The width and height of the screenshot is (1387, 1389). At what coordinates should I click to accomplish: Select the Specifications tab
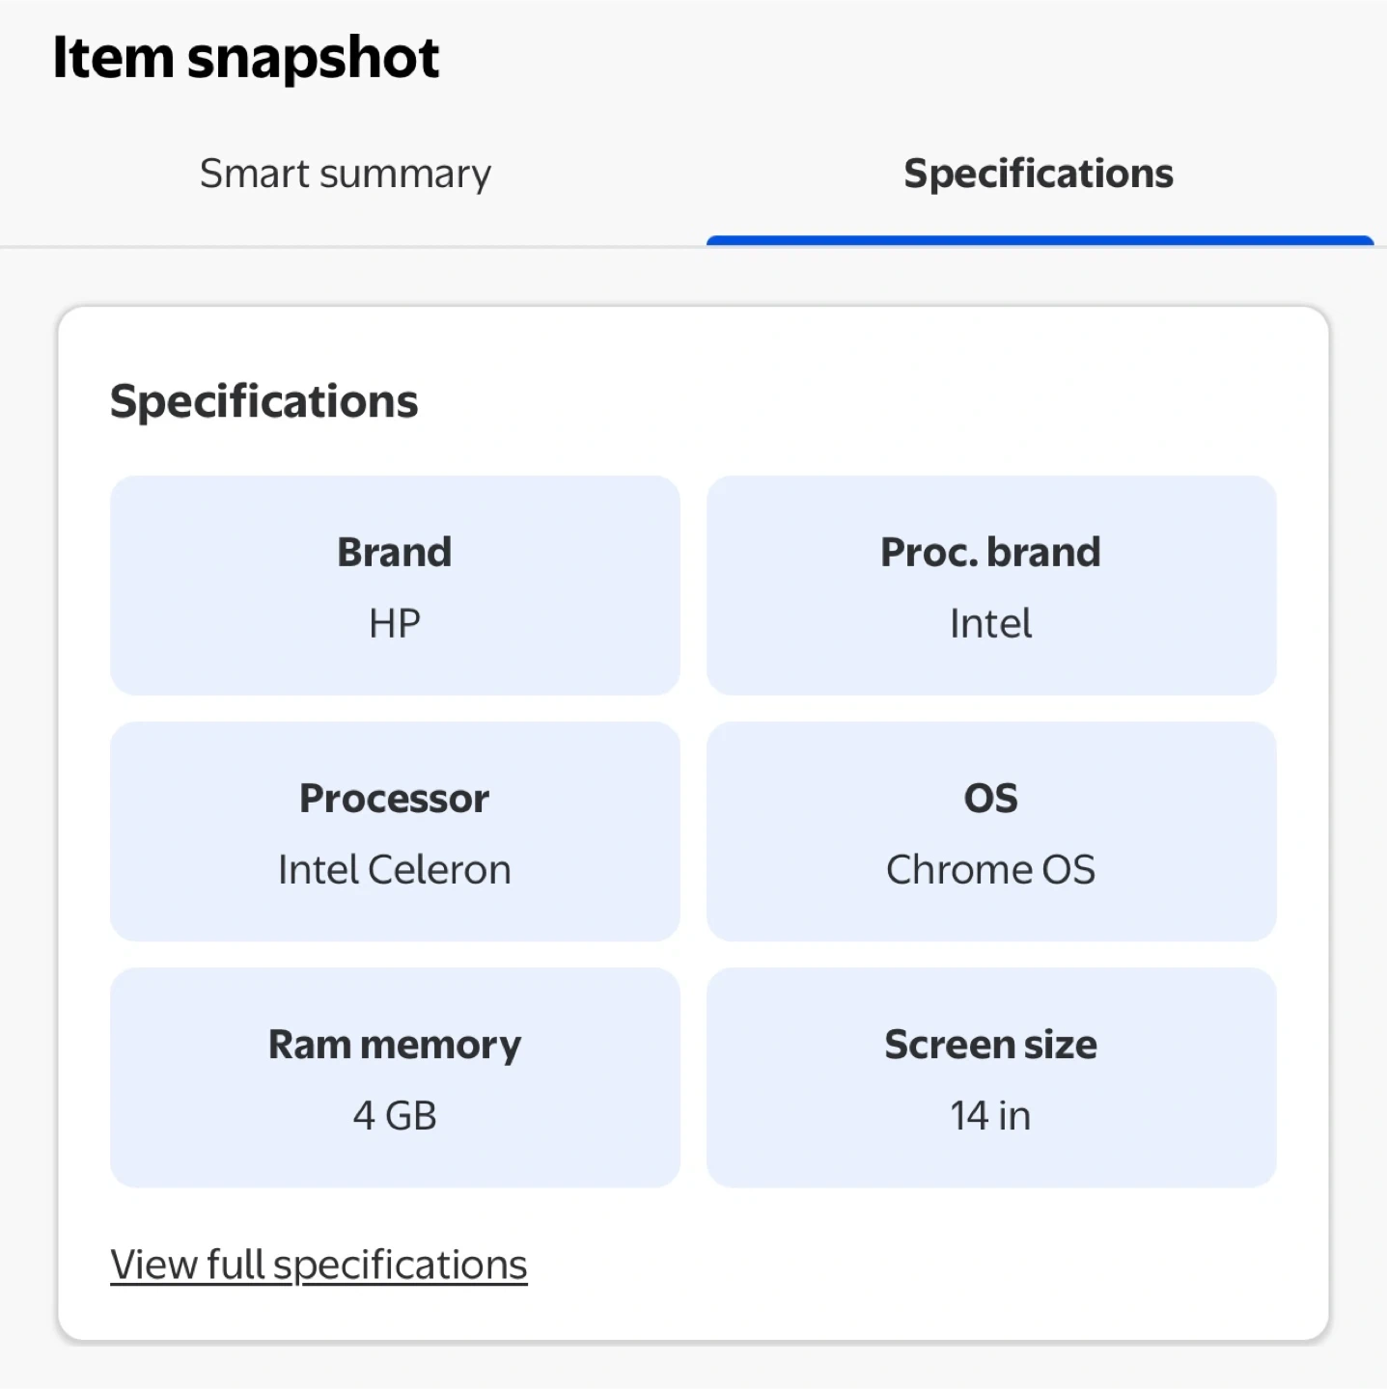tap(1038, 175)
